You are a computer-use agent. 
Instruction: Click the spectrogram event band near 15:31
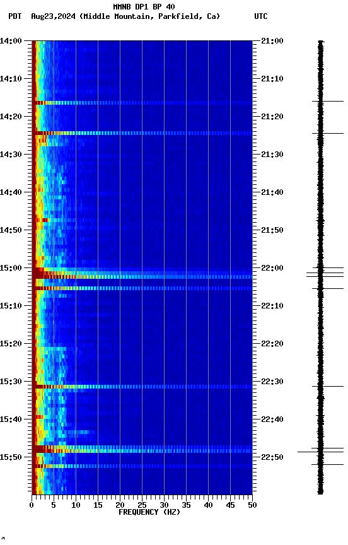click(x=142, y=387)
